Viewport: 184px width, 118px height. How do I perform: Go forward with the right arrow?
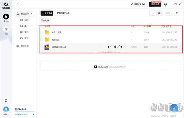[21, 4]
